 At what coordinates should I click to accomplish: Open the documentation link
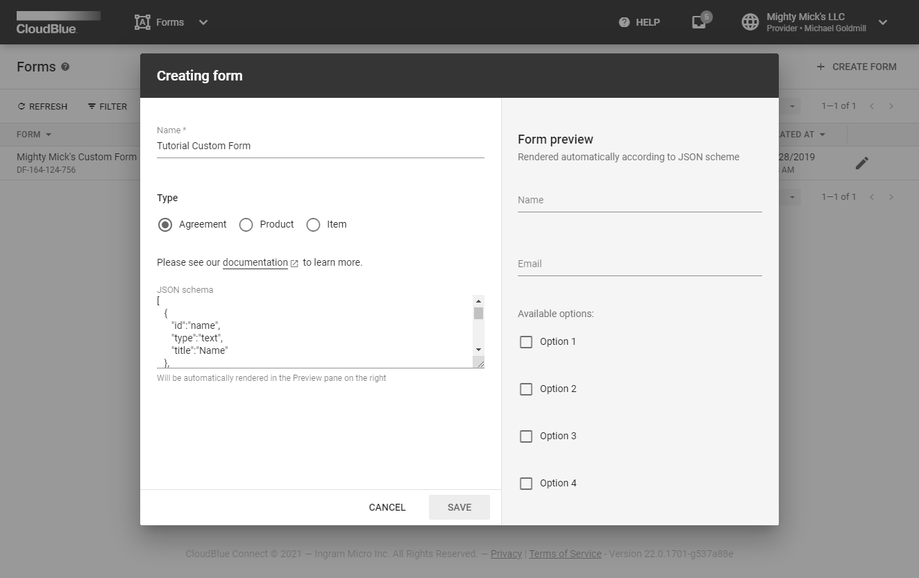coord(255,263)
